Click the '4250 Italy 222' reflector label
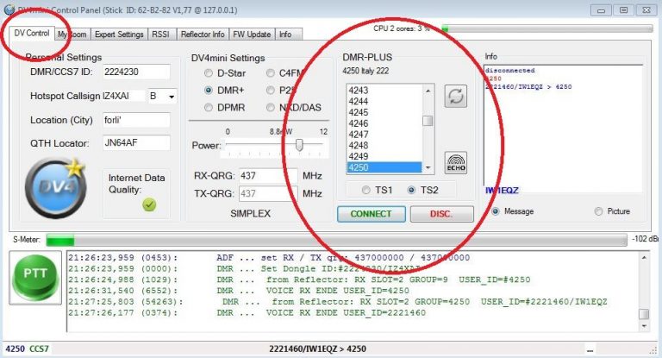The width and height of the screenshot is (662, 358). [x=365, y=71]
